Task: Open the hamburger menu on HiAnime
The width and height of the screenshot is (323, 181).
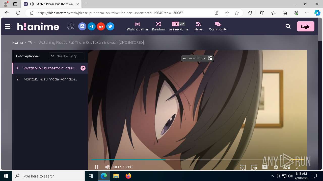Action: tap(8, 26)
